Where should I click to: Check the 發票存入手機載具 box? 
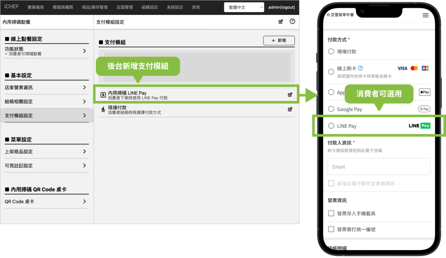point(331,213)
